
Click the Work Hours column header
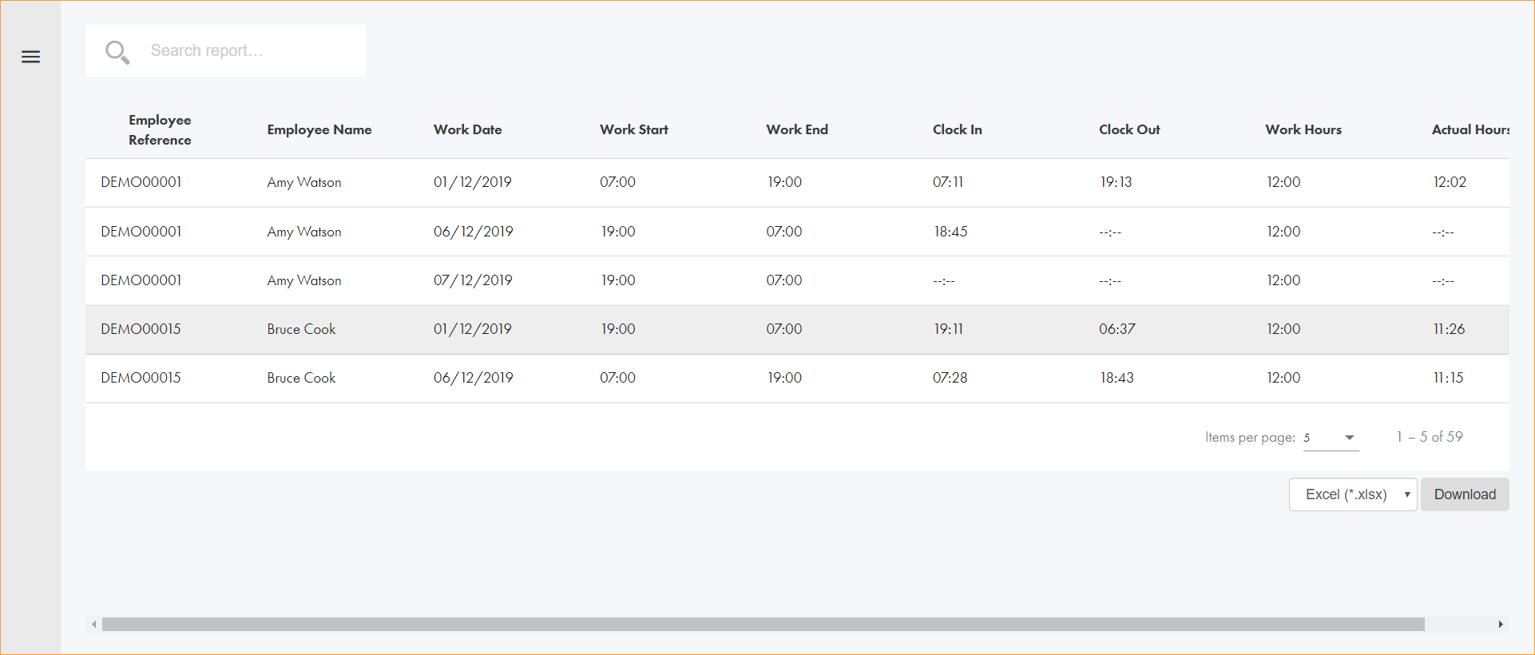[1303, 129]
